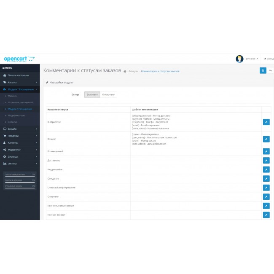
Task: Edit the 'Возврат' status comment
Action: pos(266,139)
